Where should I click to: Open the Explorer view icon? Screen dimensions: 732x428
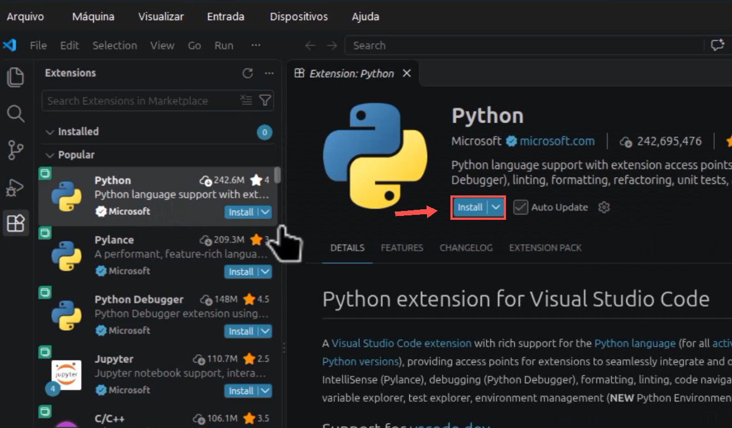point(16,77)
